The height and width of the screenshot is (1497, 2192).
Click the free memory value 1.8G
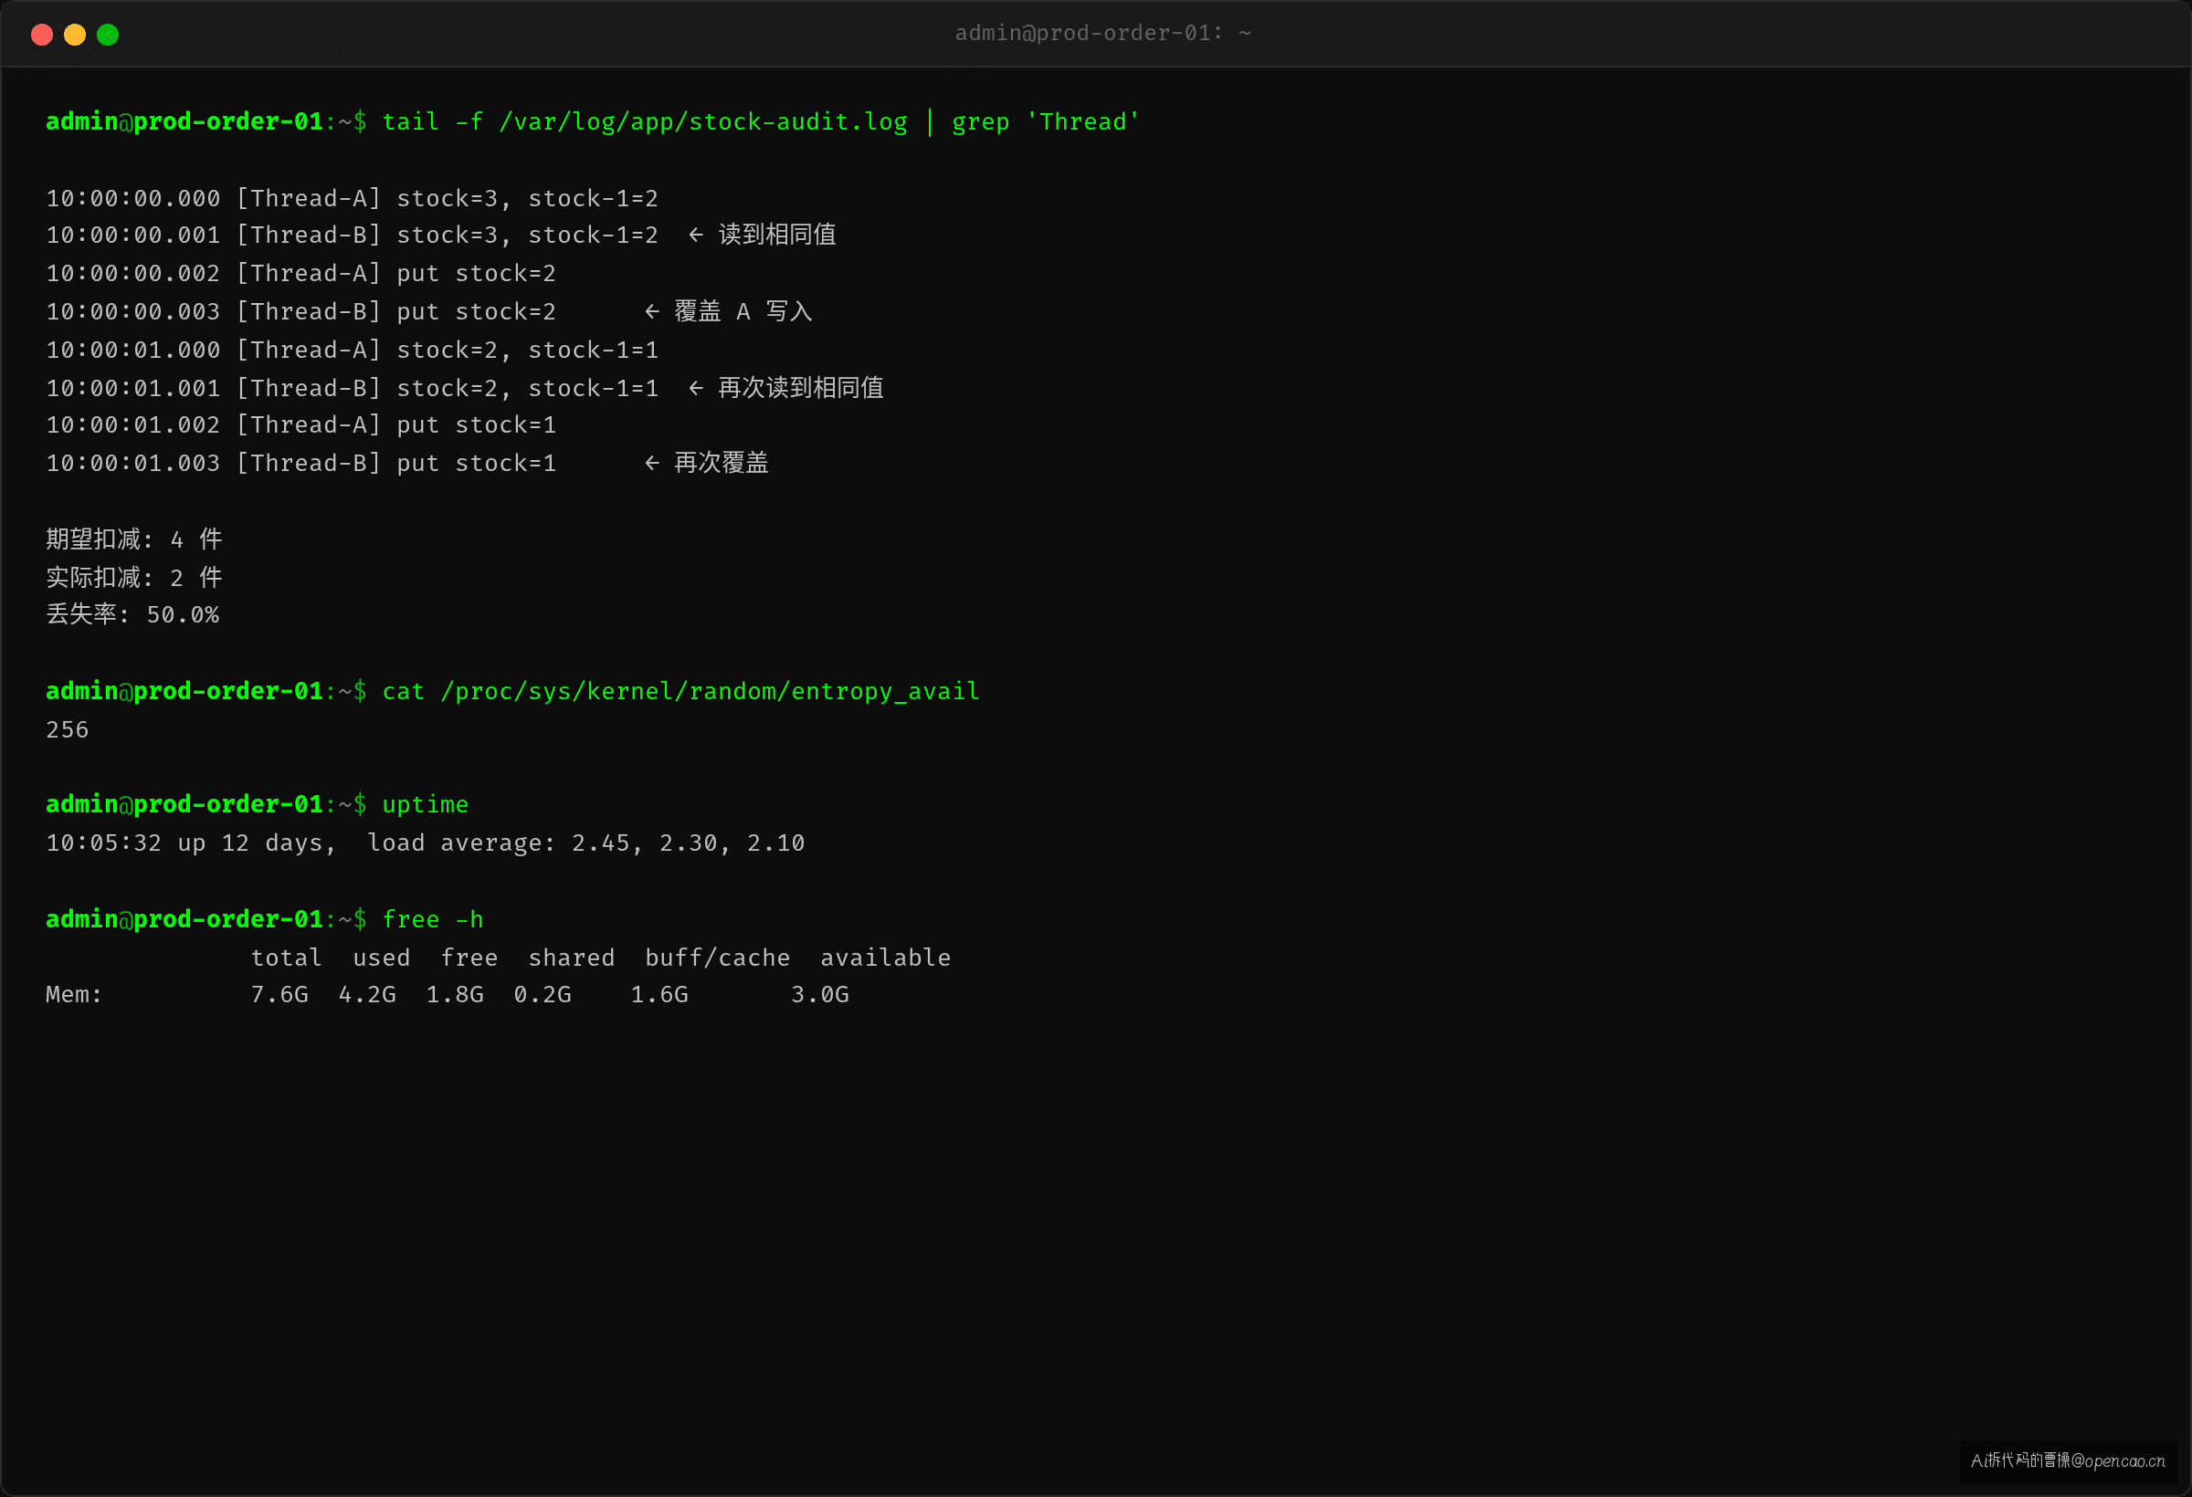point(455,995)
